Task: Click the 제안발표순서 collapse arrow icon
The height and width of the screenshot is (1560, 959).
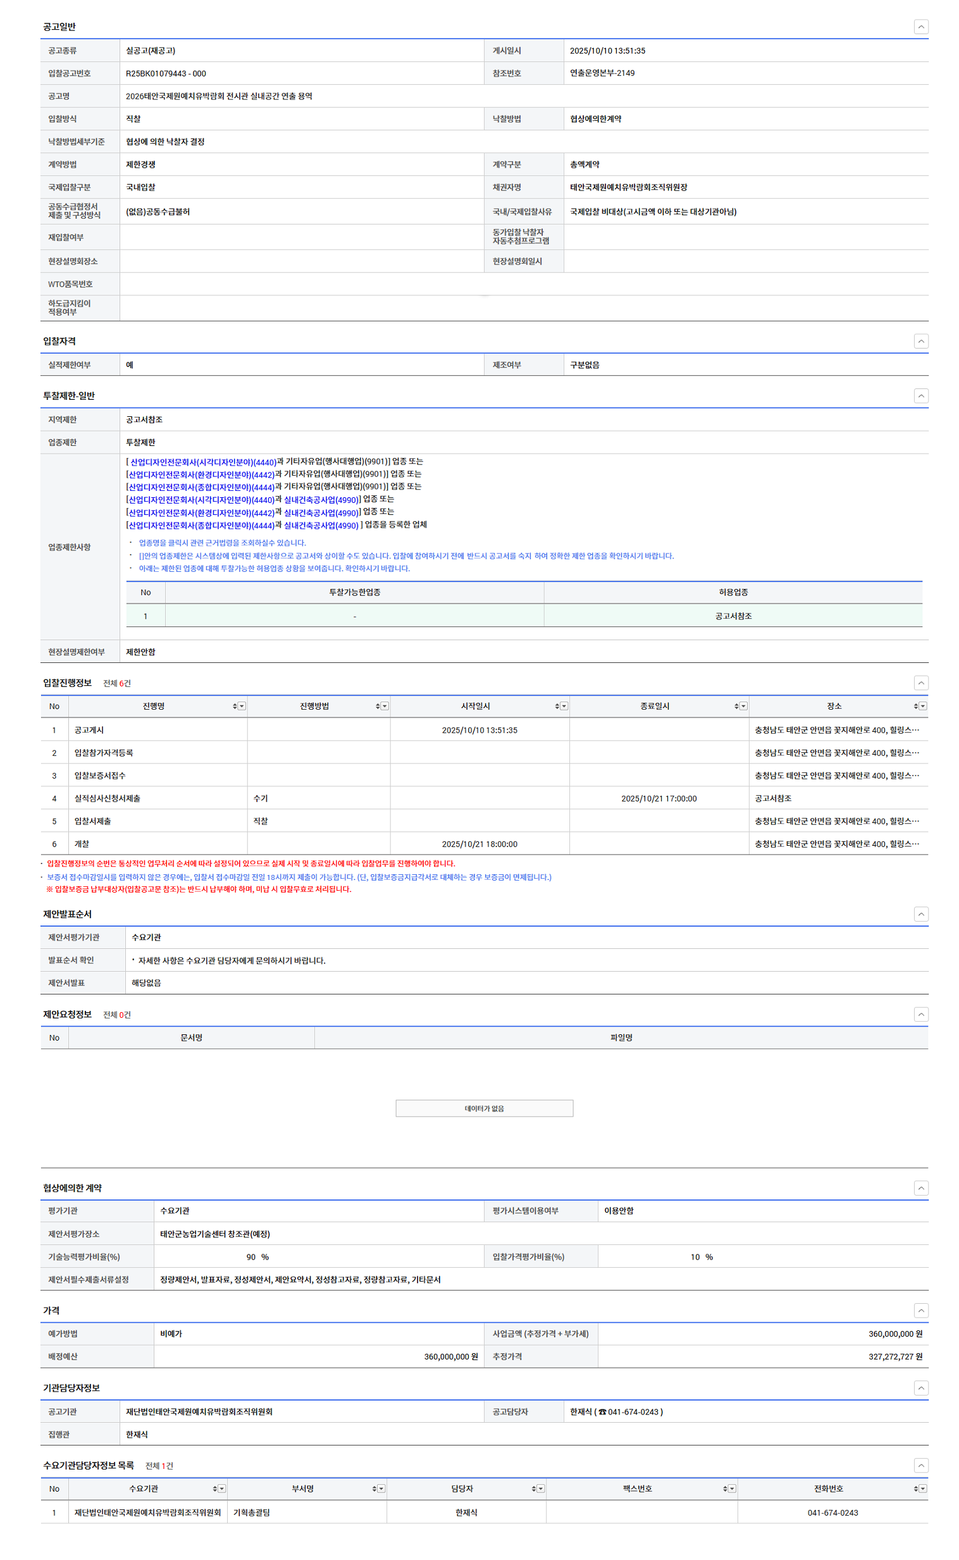Action: click(920, 915)
